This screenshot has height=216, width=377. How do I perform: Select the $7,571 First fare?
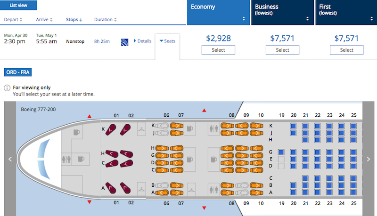[x=346, y=50]
